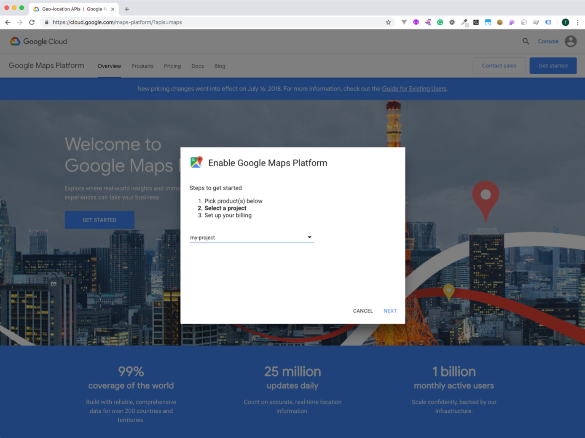Click the "Select a project" step text

(225, 208)
